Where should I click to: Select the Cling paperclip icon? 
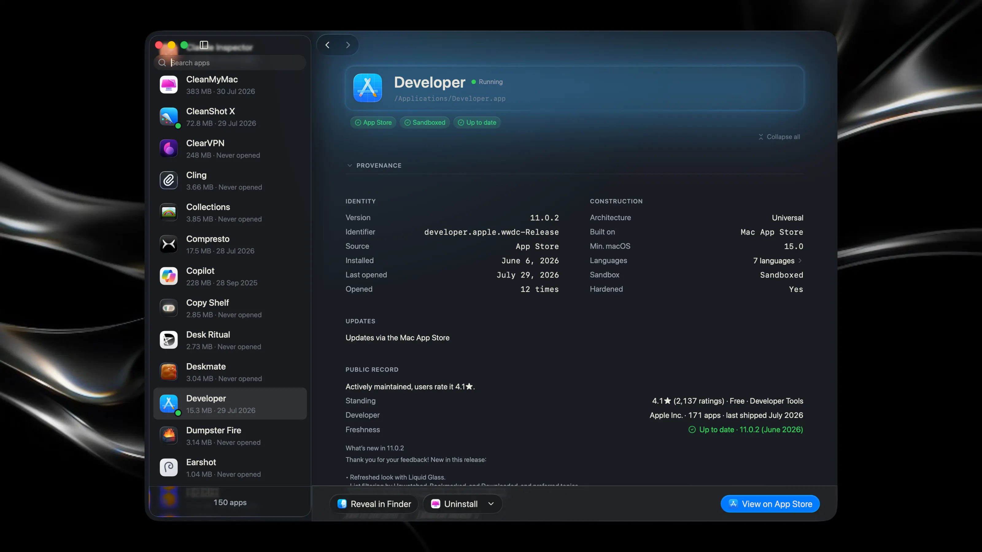click(x=168, y=180)
